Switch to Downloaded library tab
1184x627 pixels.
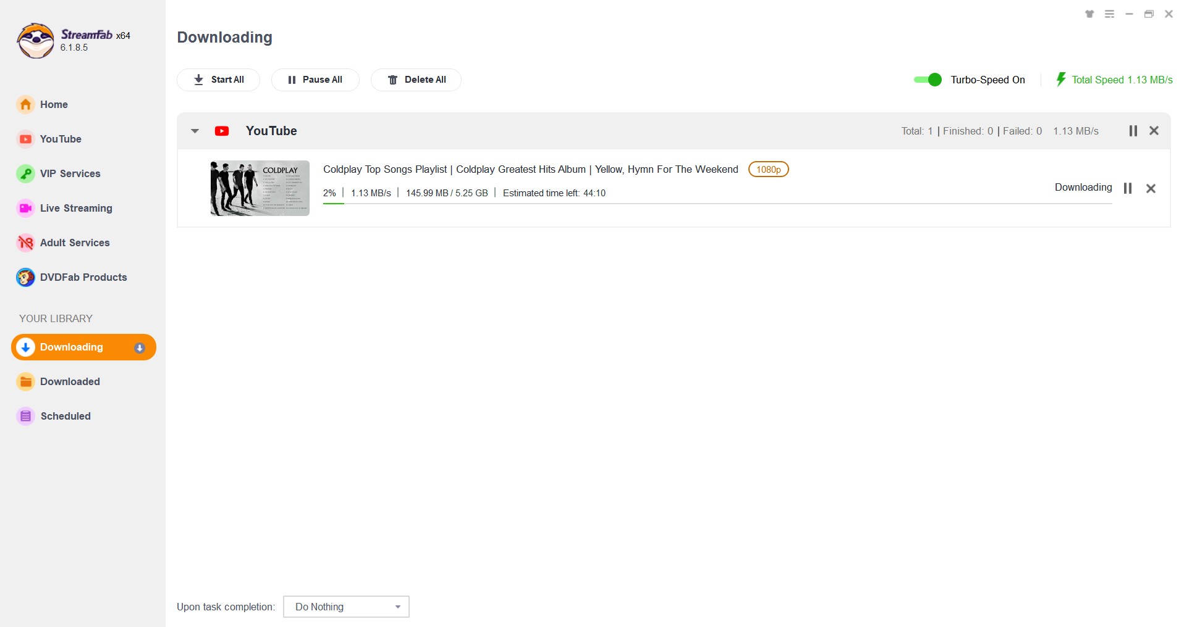(x=70, y=381)
